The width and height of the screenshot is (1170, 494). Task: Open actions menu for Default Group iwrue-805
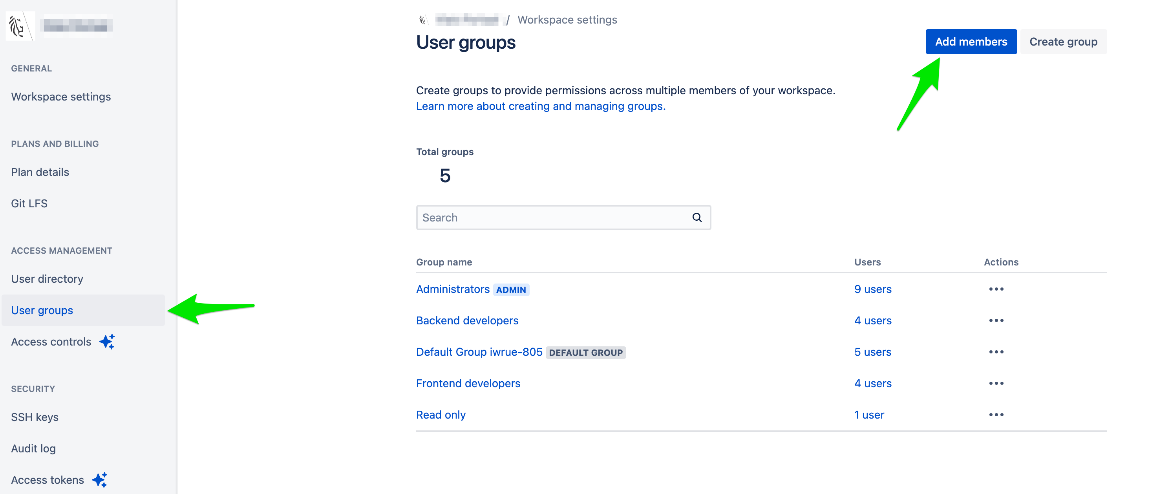[996, 352]
